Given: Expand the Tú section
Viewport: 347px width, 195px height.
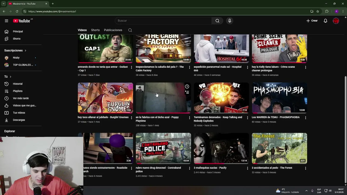Looking at the screenshot, I should (8, 77).
